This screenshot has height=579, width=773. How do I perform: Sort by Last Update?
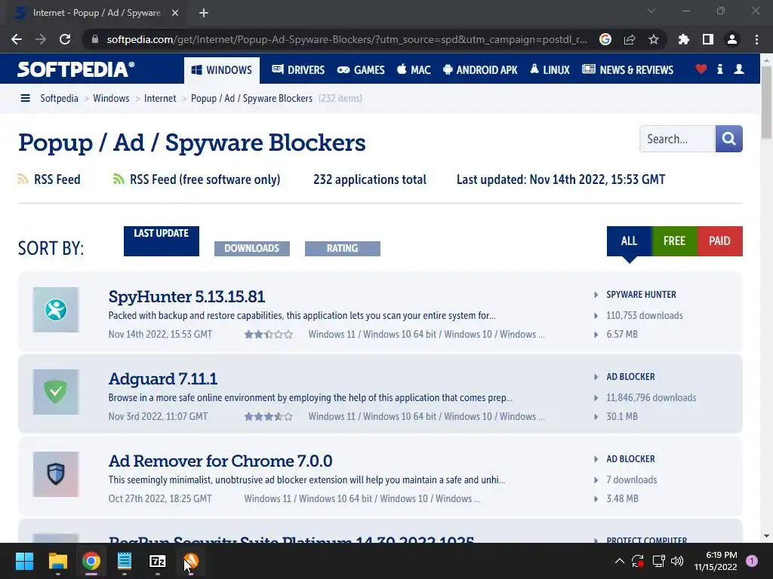pyautogui.click(x=162, y=241)
